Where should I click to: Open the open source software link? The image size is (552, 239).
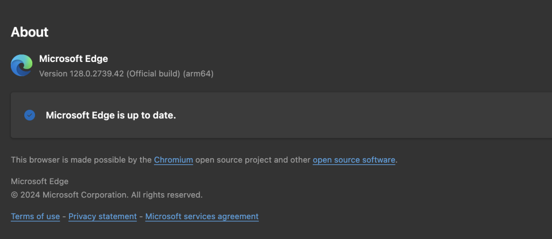tap(354, 160)
